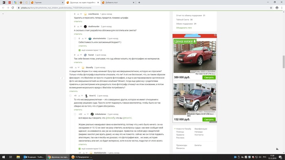Expand 'ещё комментарии 5' replies
The height and width of the screenshot is (160, 285).
(90, 149)
